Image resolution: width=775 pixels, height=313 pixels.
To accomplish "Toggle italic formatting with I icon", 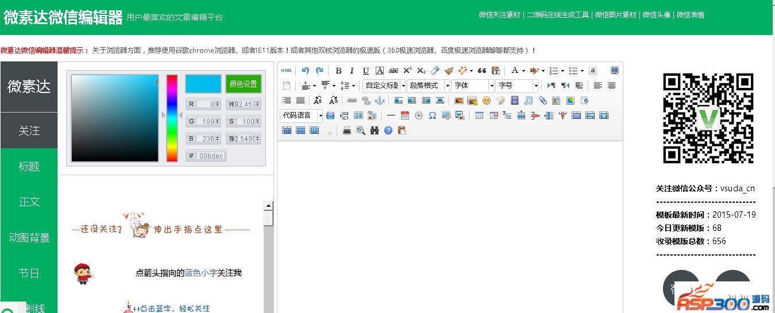I will coord(352,71).
